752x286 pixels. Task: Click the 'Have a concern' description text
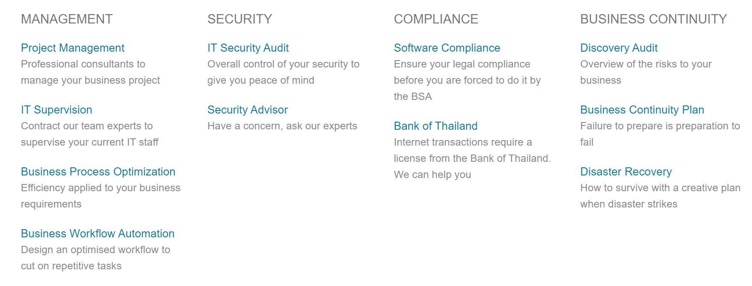click(282, 126)
